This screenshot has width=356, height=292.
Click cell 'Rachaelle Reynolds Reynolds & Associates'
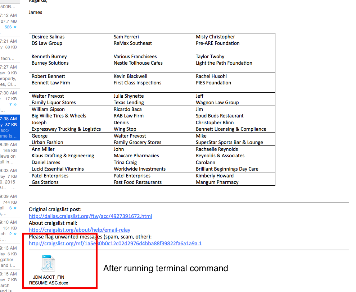click(234, 152)
